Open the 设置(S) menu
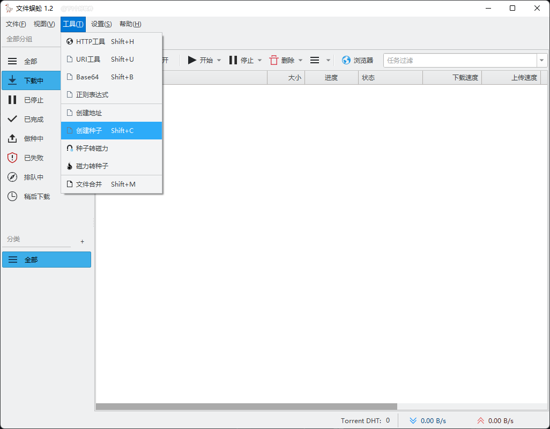 (x=101, y=24)
